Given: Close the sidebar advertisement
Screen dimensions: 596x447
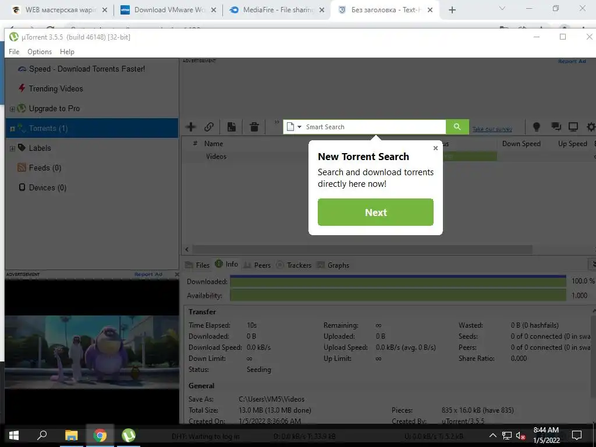Looking at the screenshot, I should point(176,274).
